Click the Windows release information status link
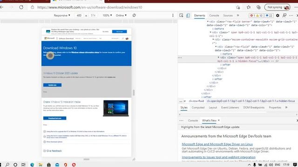 [85, 52]
